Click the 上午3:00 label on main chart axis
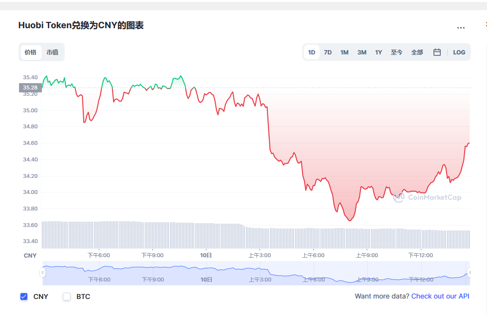The width and height of the screenshot is (487, 316). pyautogui.click(x=260, y=255)
